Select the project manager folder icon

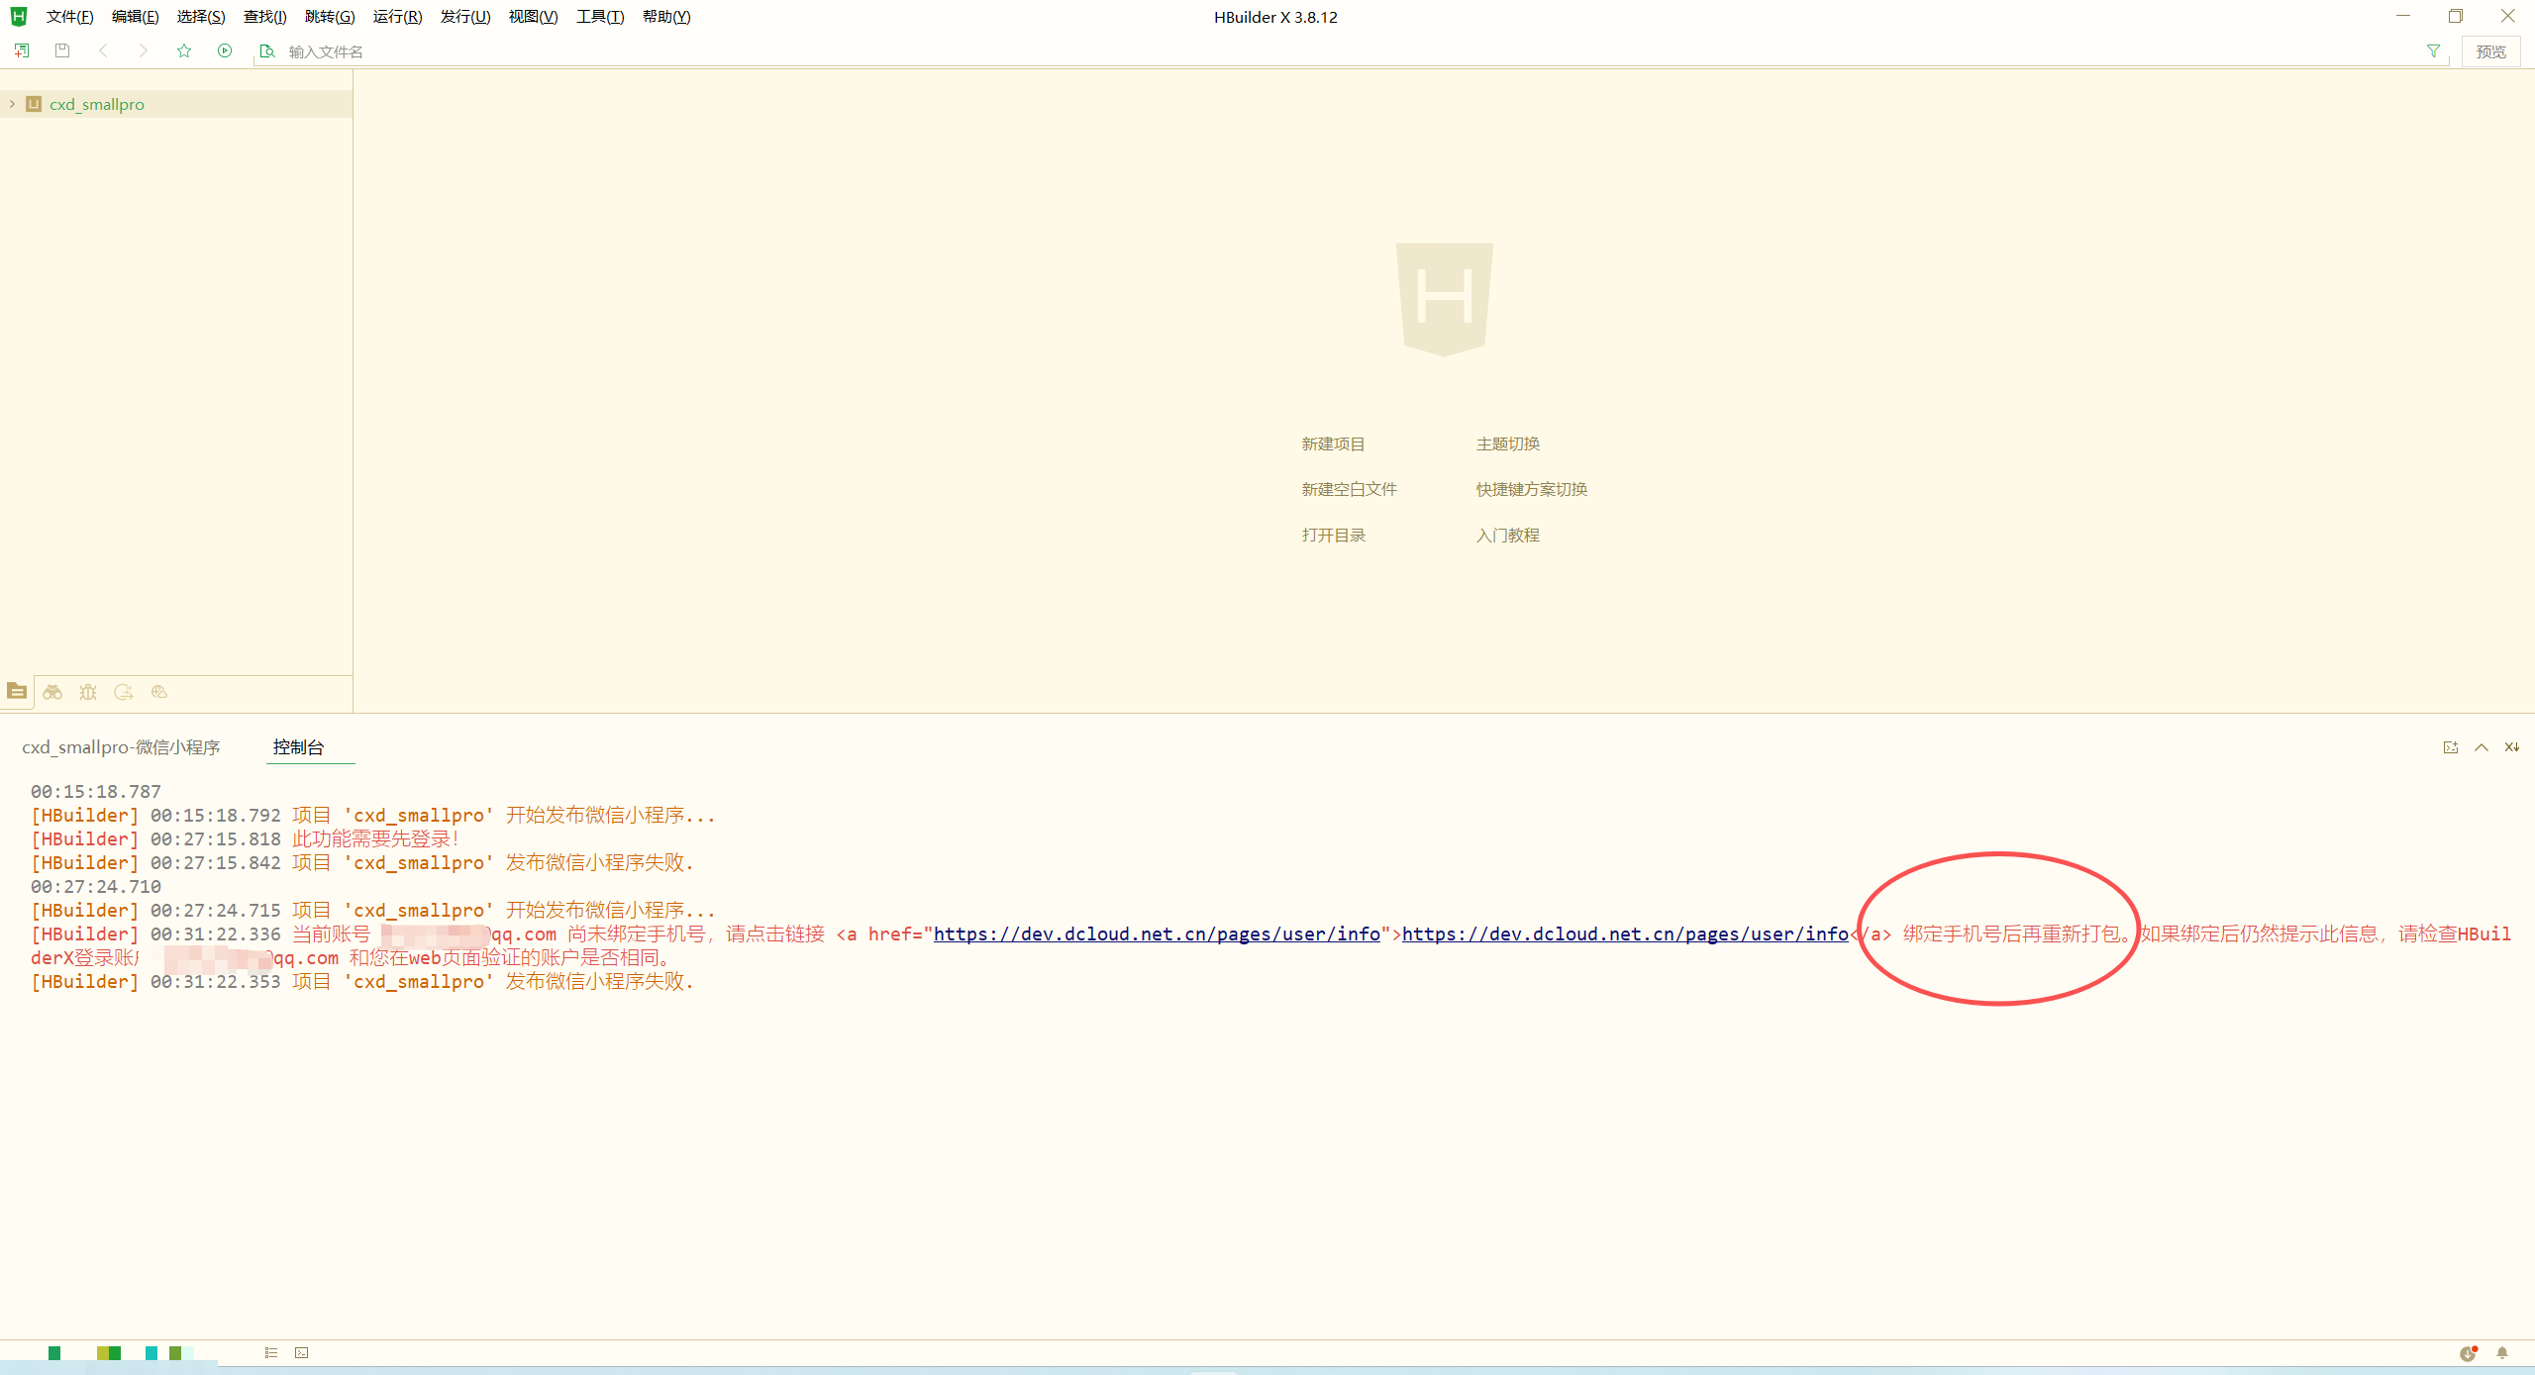[x=17, y=691]
